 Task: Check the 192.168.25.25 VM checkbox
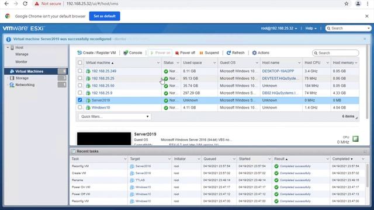80,78
